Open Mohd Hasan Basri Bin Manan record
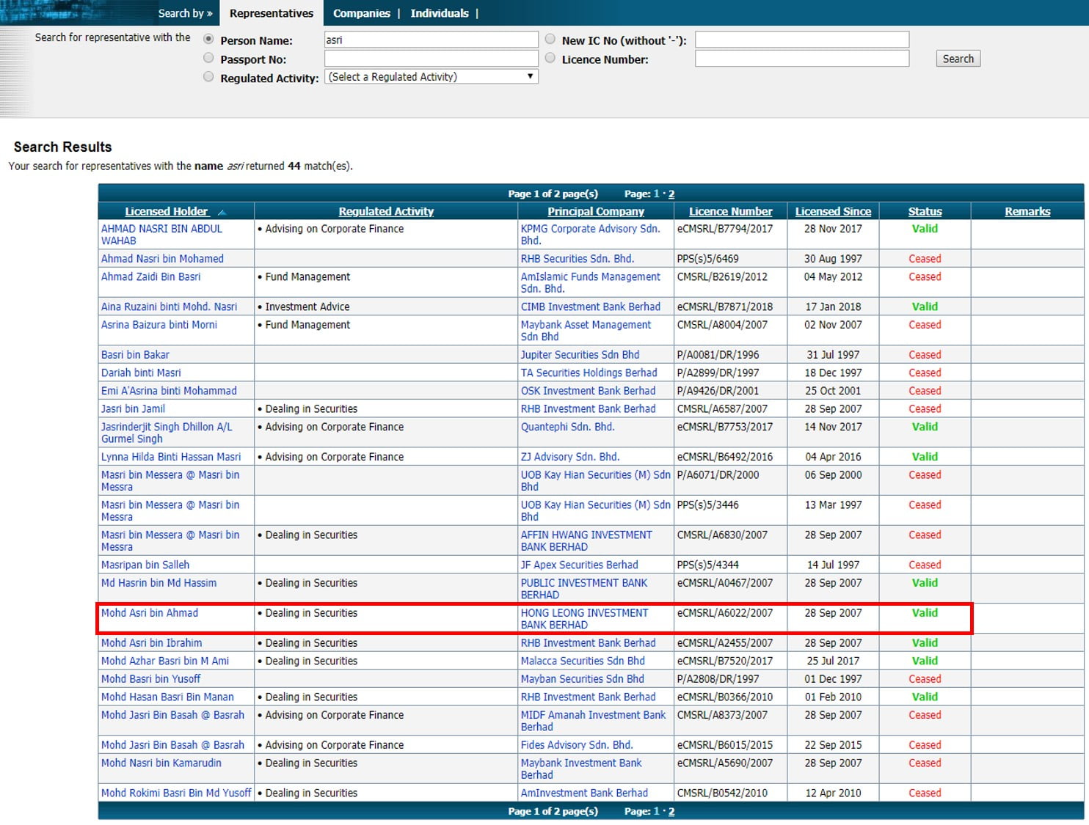Screen dimensions: 1089x825 [x=167, y=697]
